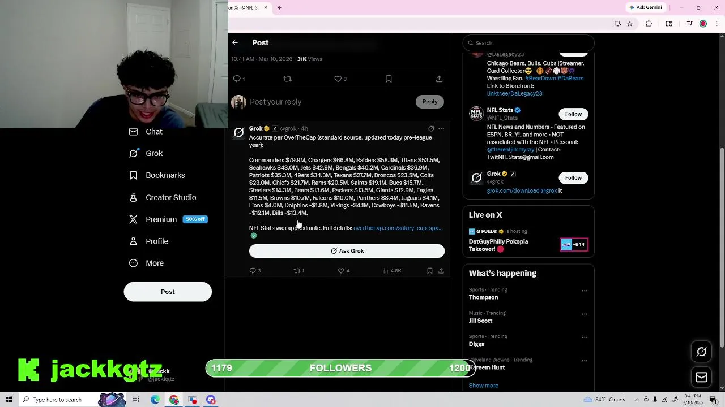Follow the Grok account
This screenshot has width=725, height=407.
coord(573,178)
